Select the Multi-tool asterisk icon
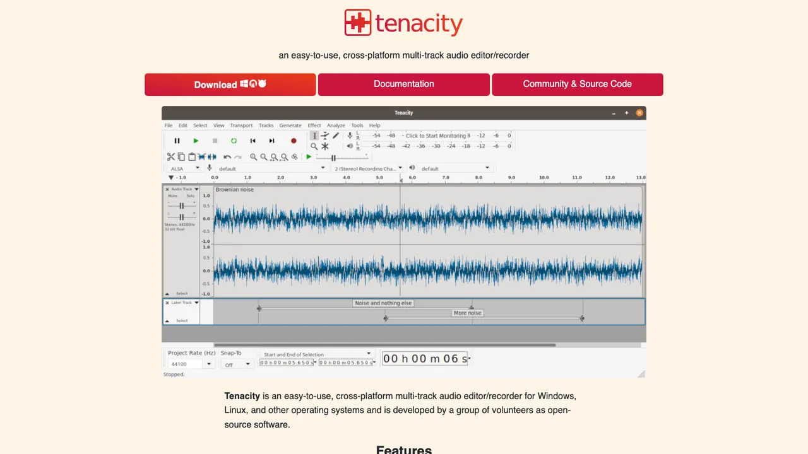Screen dimensions: 808x454 point(325,146)
